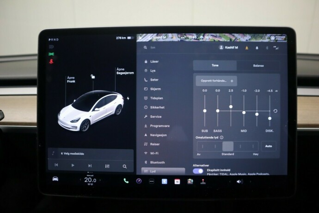Screen dimensions: 319x213
Task: Click the -2.0 equalizer slider handle
Action: [257, 114]
